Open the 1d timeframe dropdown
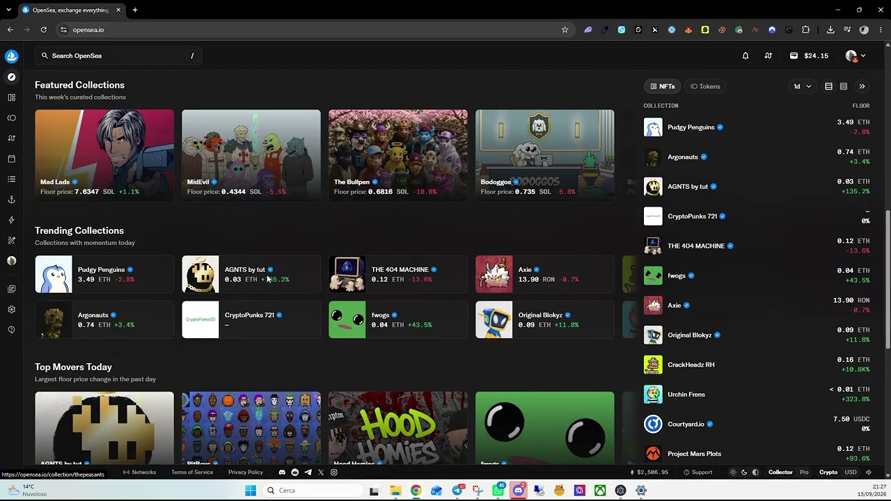 [x=803, y=86]
